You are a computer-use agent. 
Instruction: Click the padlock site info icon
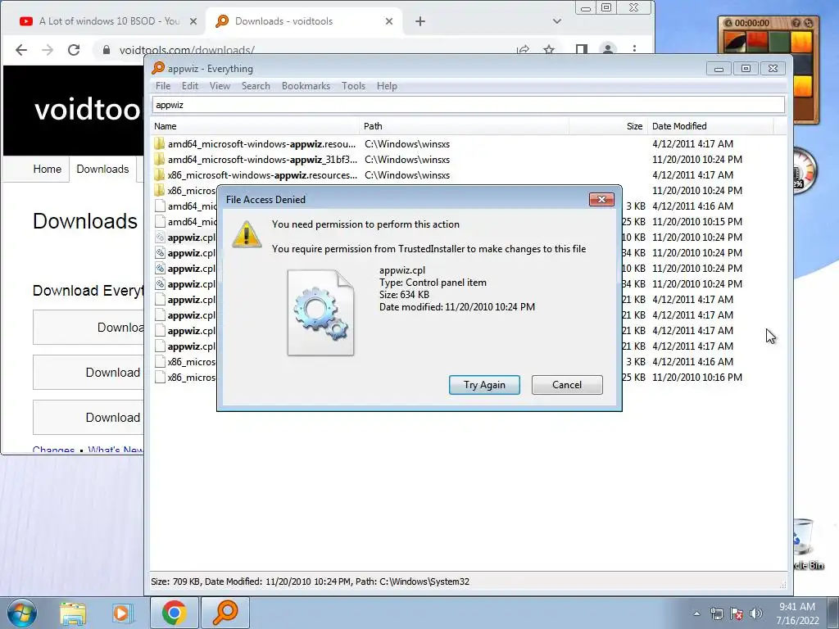(x=106, y=50)
